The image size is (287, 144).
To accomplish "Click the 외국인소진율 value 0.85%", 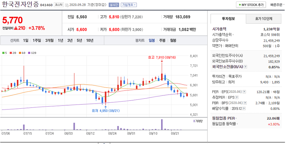I will click(274, 67).
